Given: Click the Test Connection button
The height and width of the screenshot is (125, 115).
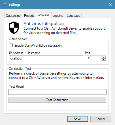Looking at the screenshot, I should [57, 100].
